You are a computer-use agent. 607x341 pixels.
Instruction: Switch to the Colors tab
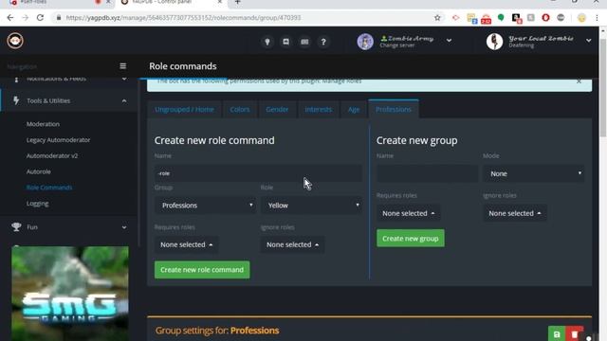pos(240,110)
